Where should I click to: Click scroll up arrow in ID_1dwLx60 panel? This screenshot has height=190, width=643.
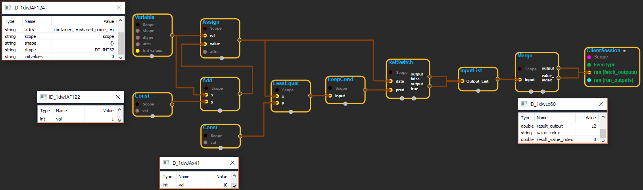603,117
